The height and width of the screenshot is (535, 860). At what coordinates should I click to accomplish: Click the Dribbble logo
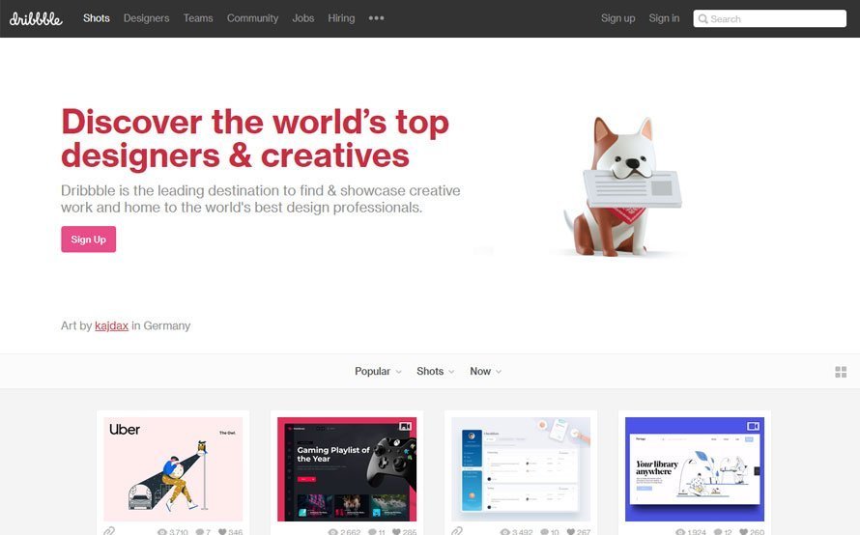(36, 18)
